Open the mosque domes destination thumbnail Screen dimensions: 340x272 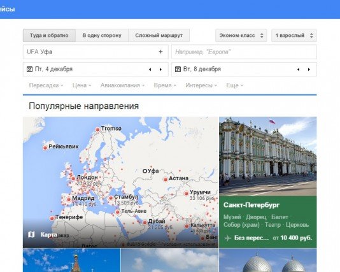pyautogui.click(x=268, y=261)
